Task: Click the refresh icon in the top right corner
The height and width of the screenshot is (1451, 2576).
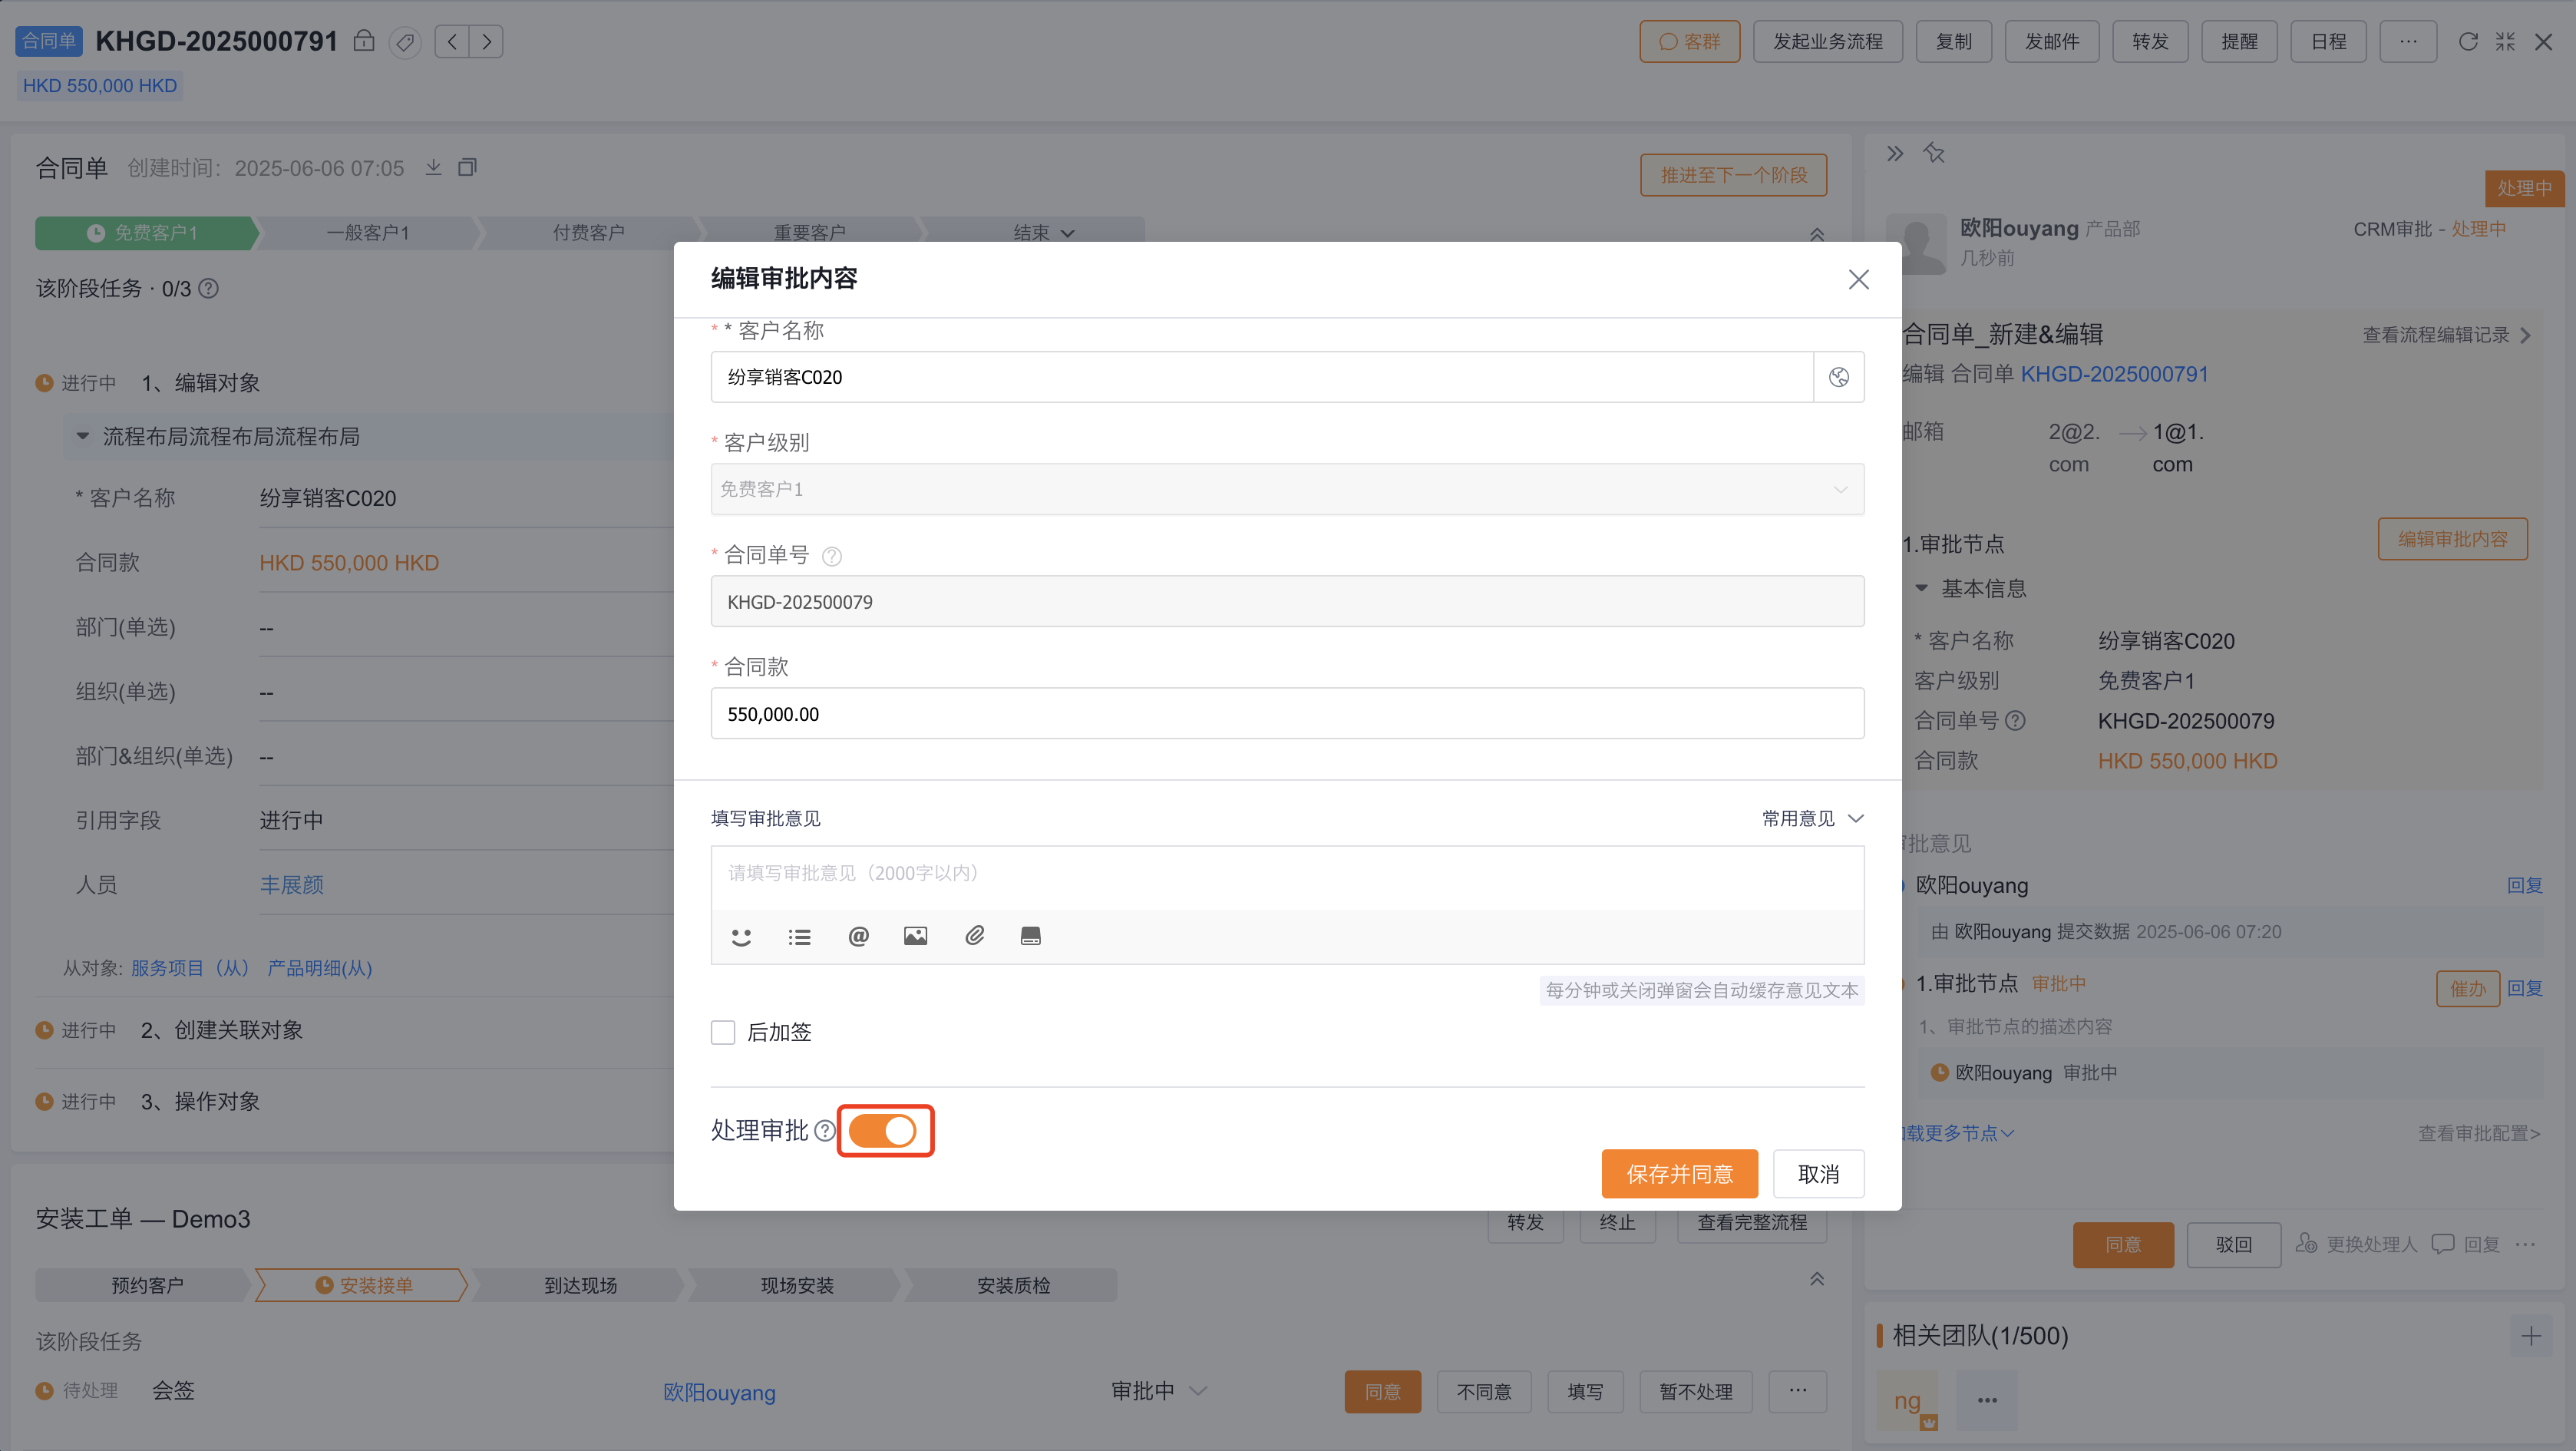Action: [x=2468, y=41]
